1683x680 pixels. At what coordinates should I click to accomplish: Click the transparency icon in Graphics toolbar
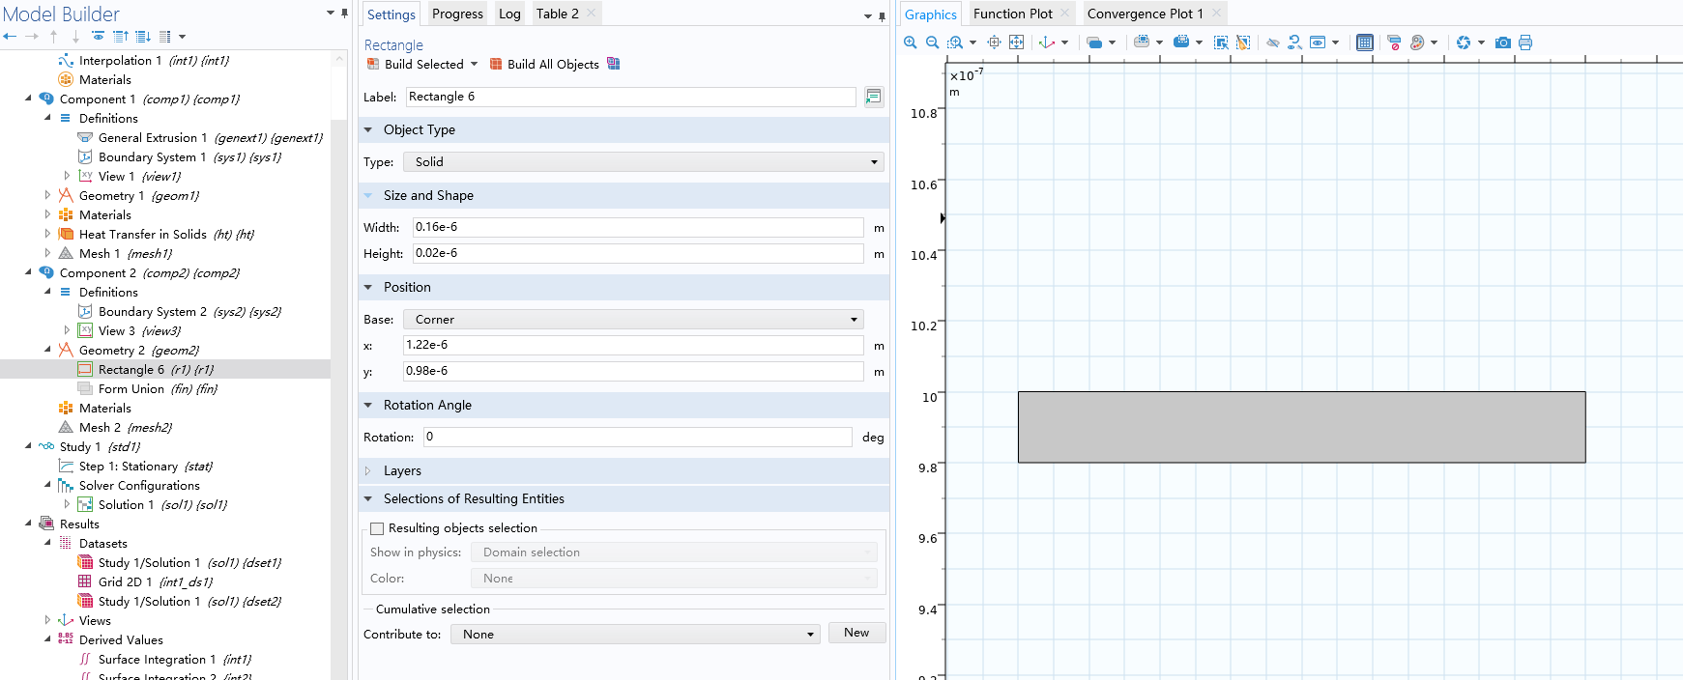click(1094, 42)
